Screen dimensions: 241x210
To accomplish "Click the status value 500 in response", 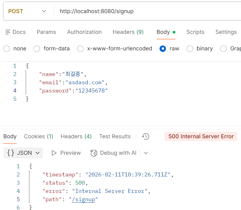I will [x=80, y=183].
